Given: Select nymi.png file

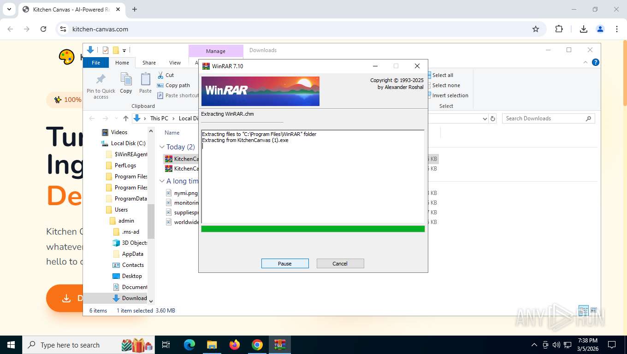Looking at the screenshot, I should 186,193.
